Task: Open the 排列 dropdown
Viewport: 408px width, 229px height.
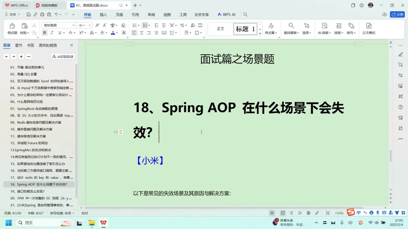Action: point(351,33)
